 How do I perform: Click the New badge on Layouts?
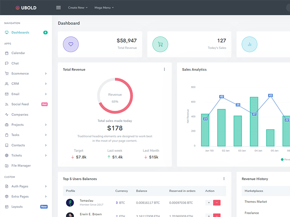(x=44, y=207)
